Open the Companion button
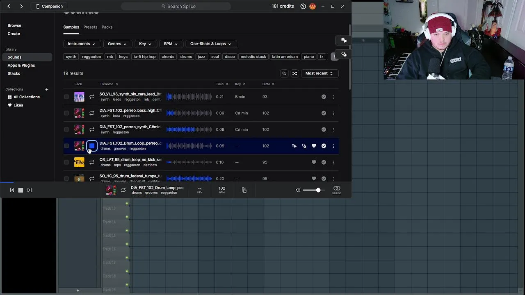The width and height of the screenshot is (525, 295). [x=50, y=6]
